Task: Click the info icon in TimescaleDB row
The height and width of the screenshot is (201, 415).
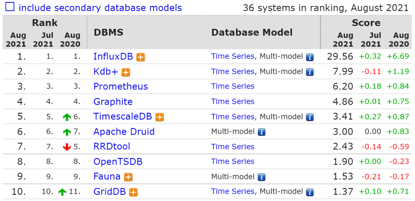Action: [310, 117]
